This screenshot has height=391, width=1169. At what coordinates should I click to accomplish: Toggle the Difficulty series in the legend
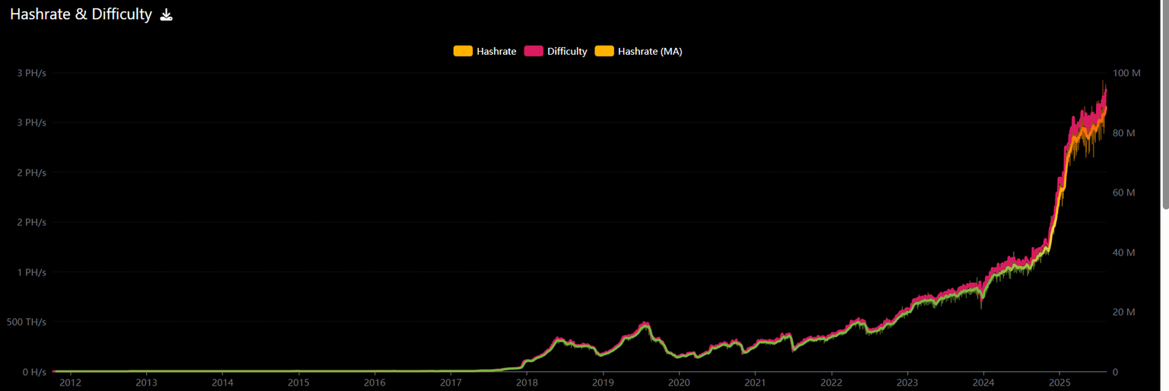tap(567, 51)
